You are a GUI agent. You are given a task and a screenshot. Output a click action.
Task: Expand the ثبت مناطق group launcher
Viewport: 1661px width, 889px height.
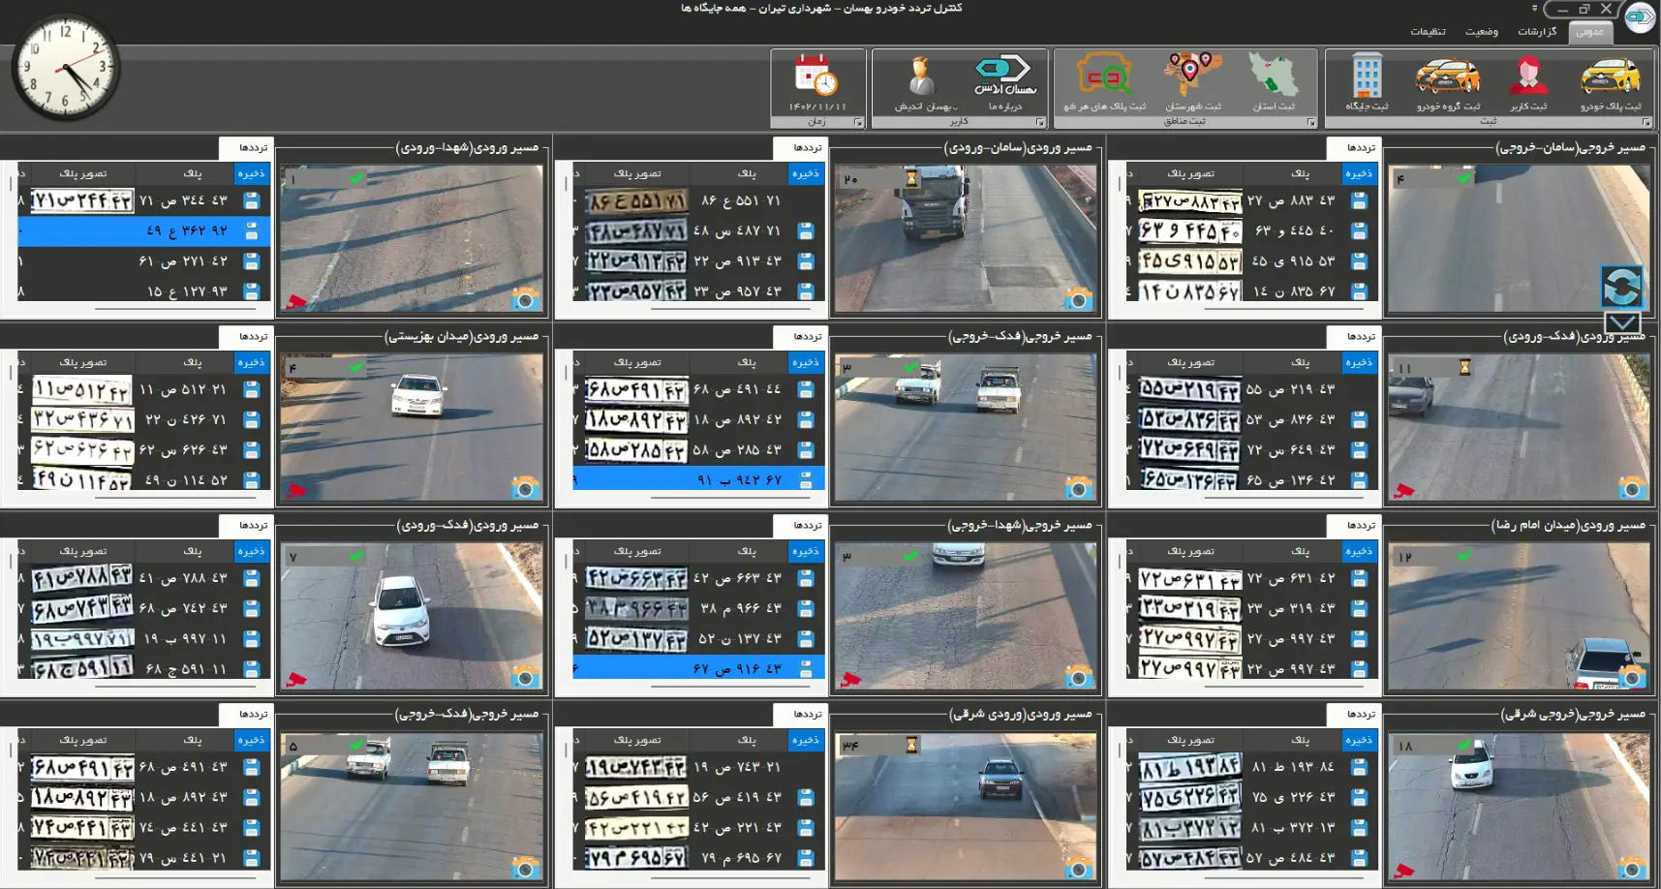pos(1311,122)
